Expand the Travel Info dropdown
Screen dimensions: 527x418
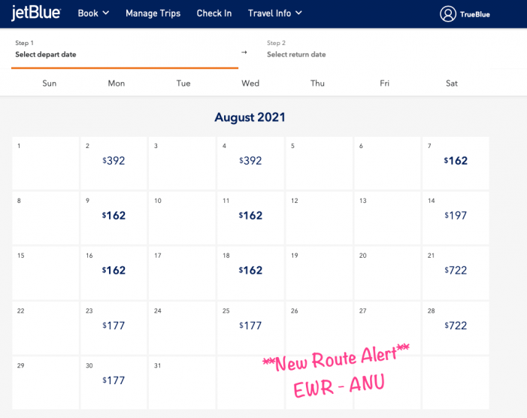[x=274, y=13]
